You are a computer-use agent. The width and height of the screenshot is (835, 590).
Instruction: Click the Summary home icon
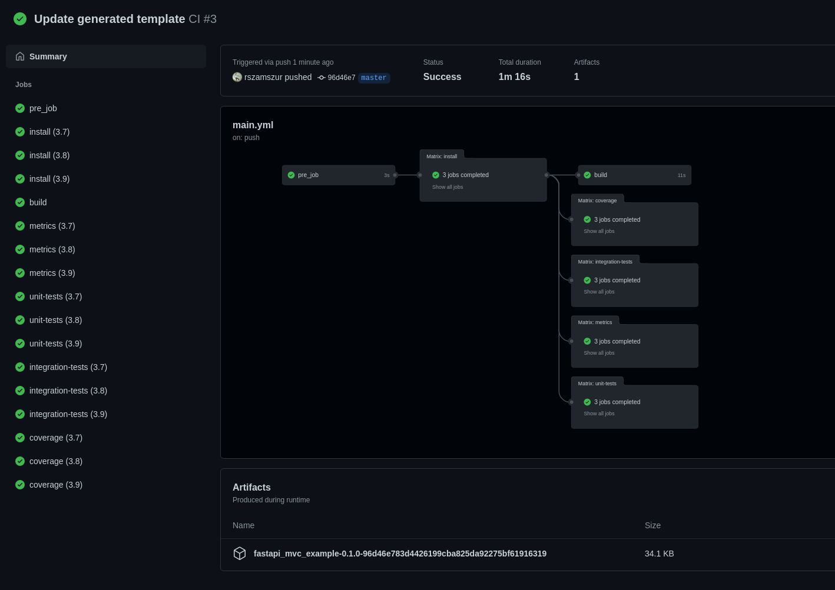(20, 56)
